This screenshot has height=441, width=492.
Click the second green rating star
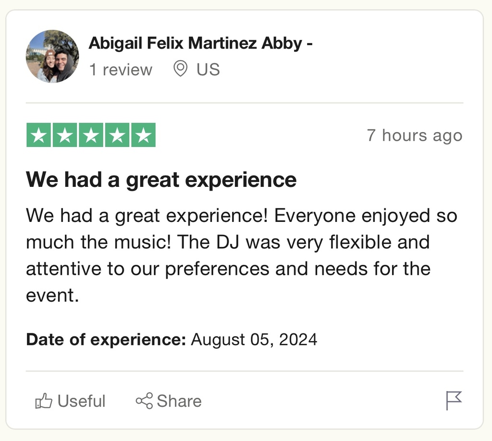pos(65,135)
